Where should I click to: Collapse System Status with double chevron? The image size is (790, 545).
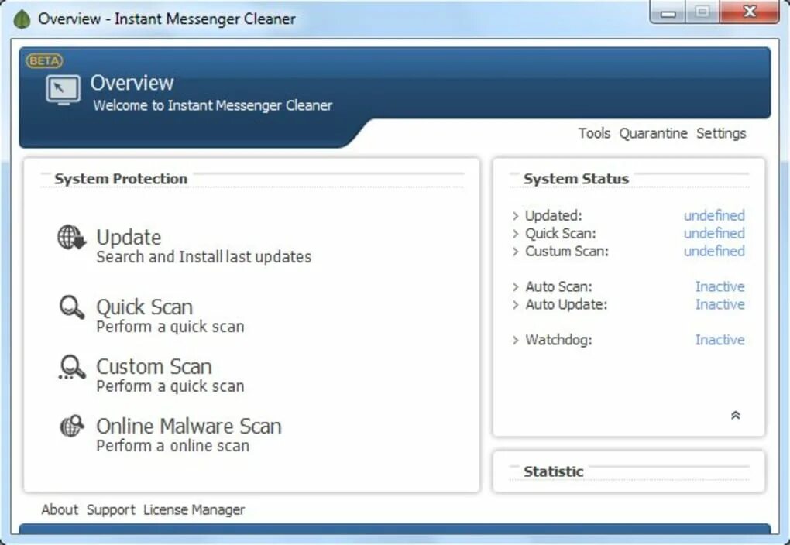pyautogui.click(x=735, y=415)
